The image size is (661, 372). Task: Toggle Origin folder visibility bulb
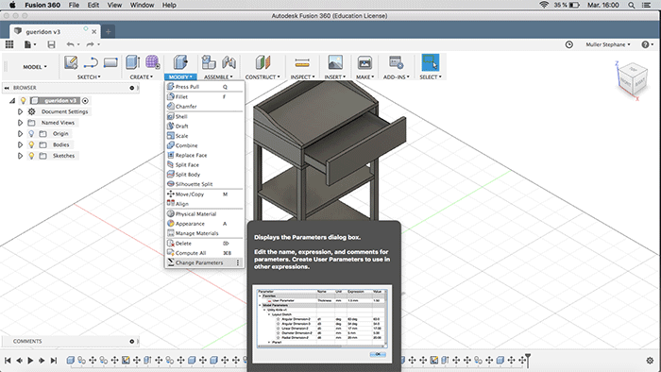tap(31, 133)
